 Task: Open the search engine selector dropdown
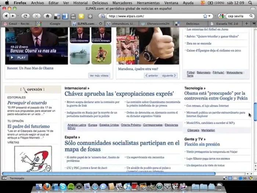(222, 16)
